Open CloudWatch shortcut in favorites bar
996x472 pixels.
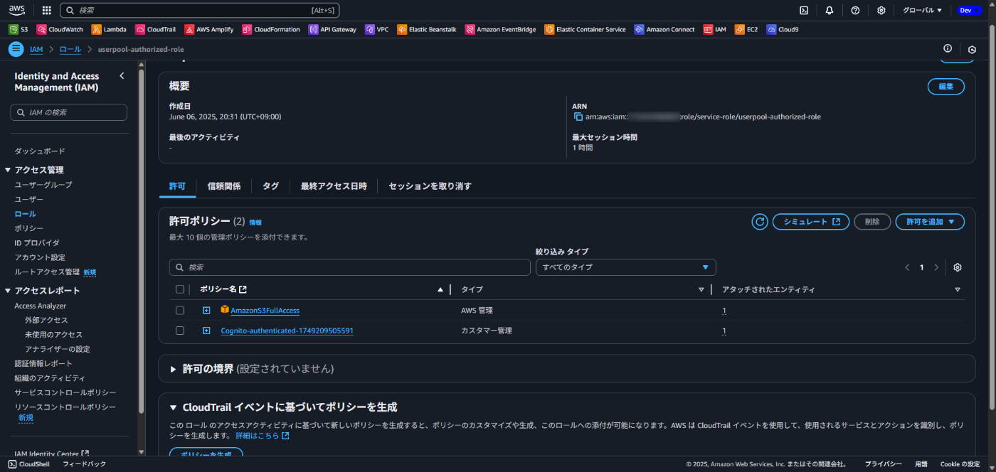60,30
